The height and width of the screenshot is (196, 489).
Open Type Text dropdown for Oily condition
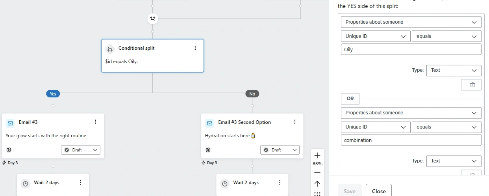click(454, 70)
